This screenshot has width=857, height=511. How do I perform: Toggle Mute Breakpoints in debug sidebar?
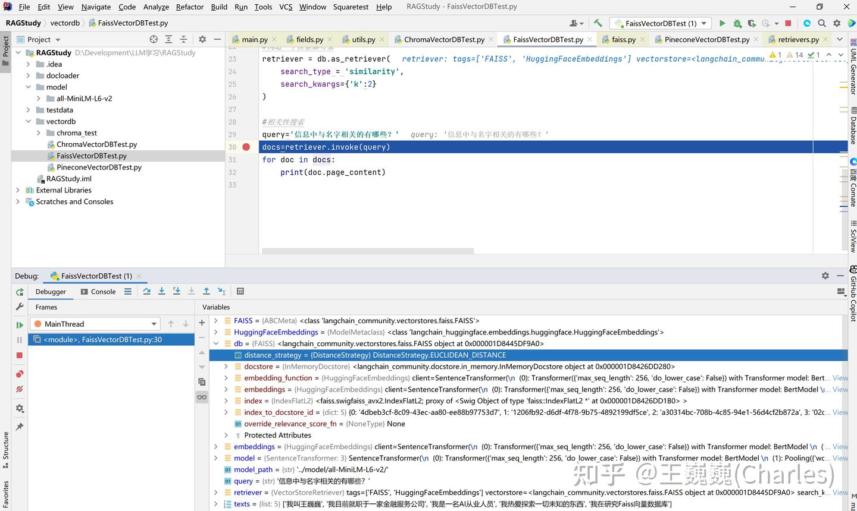tap(20, 389)
